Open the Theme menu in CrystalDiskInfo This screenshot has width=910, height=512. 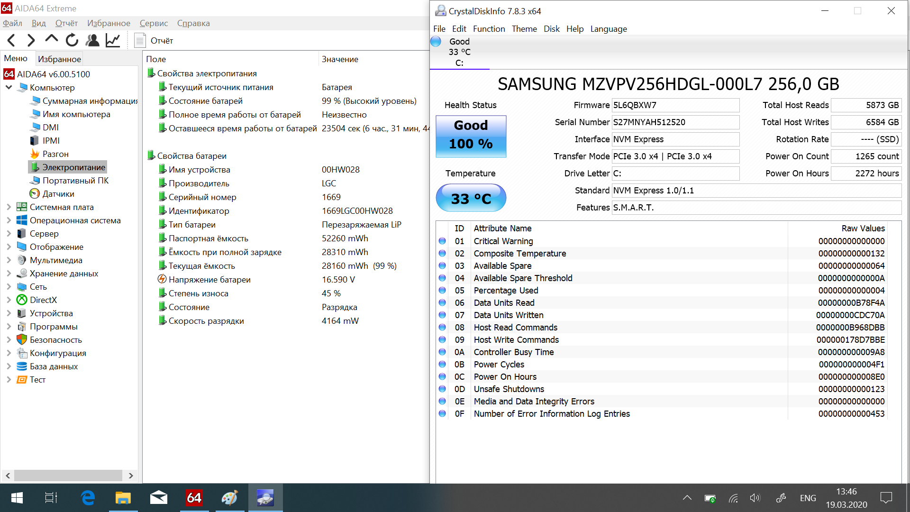pyautogui.click(x=524, y=29)
